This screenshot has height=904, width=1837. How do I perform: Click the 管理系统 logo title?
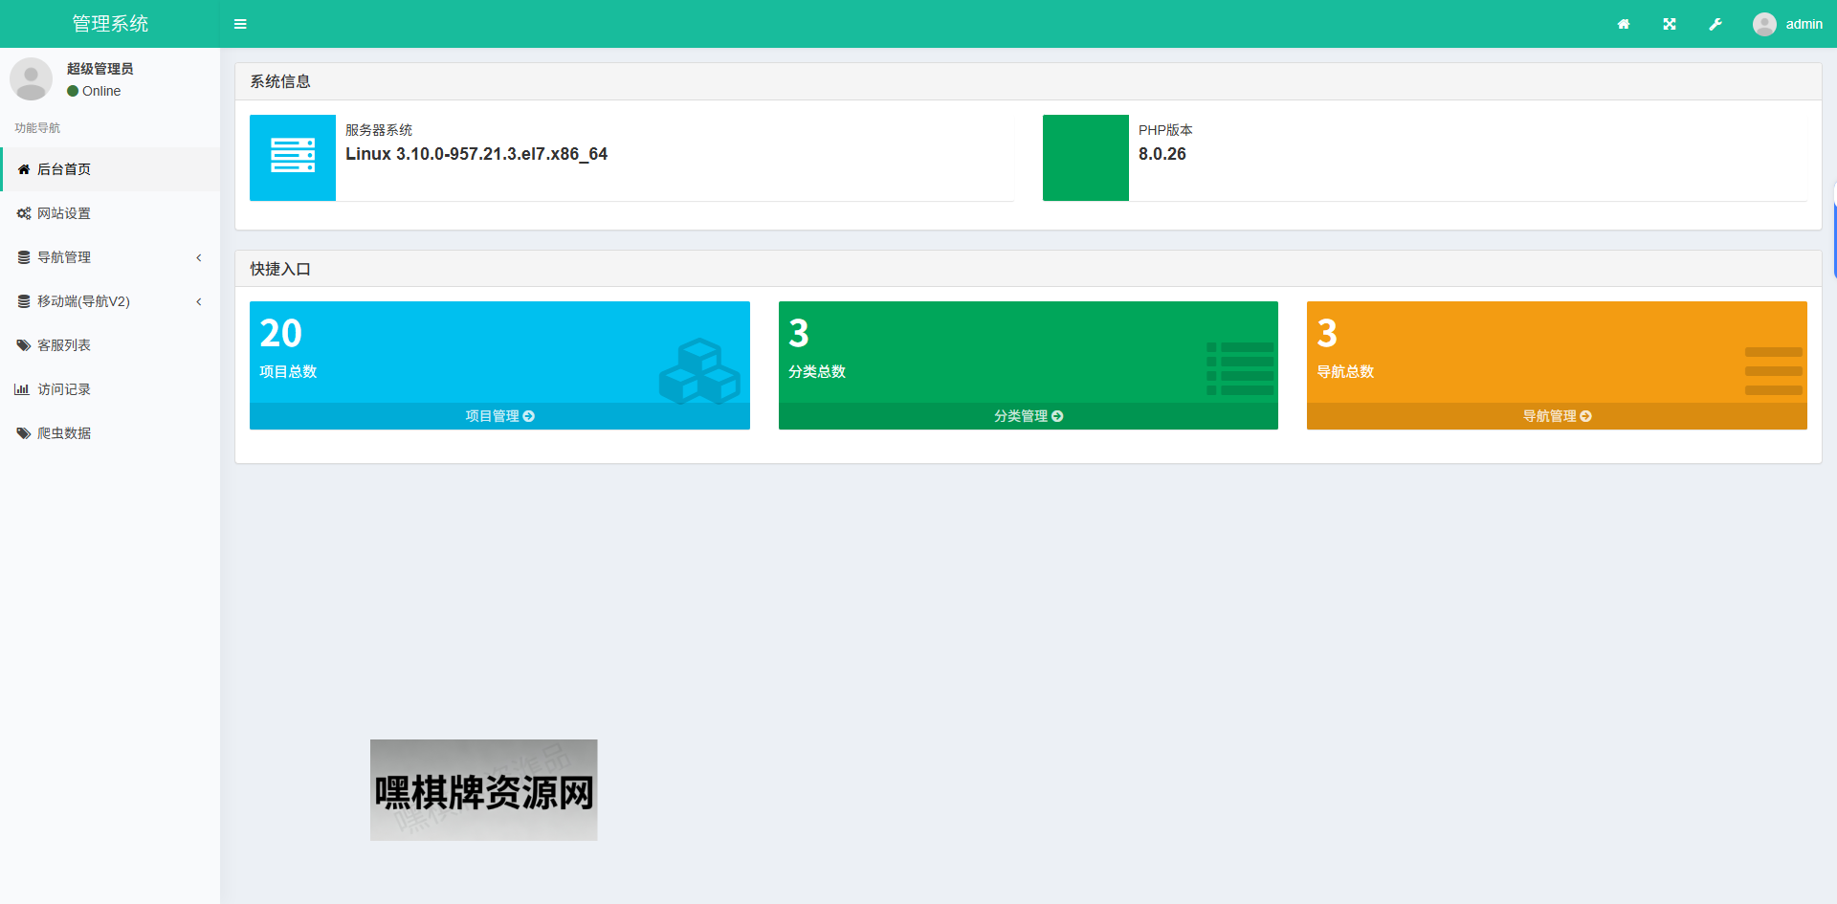click(x=110, y=24)
